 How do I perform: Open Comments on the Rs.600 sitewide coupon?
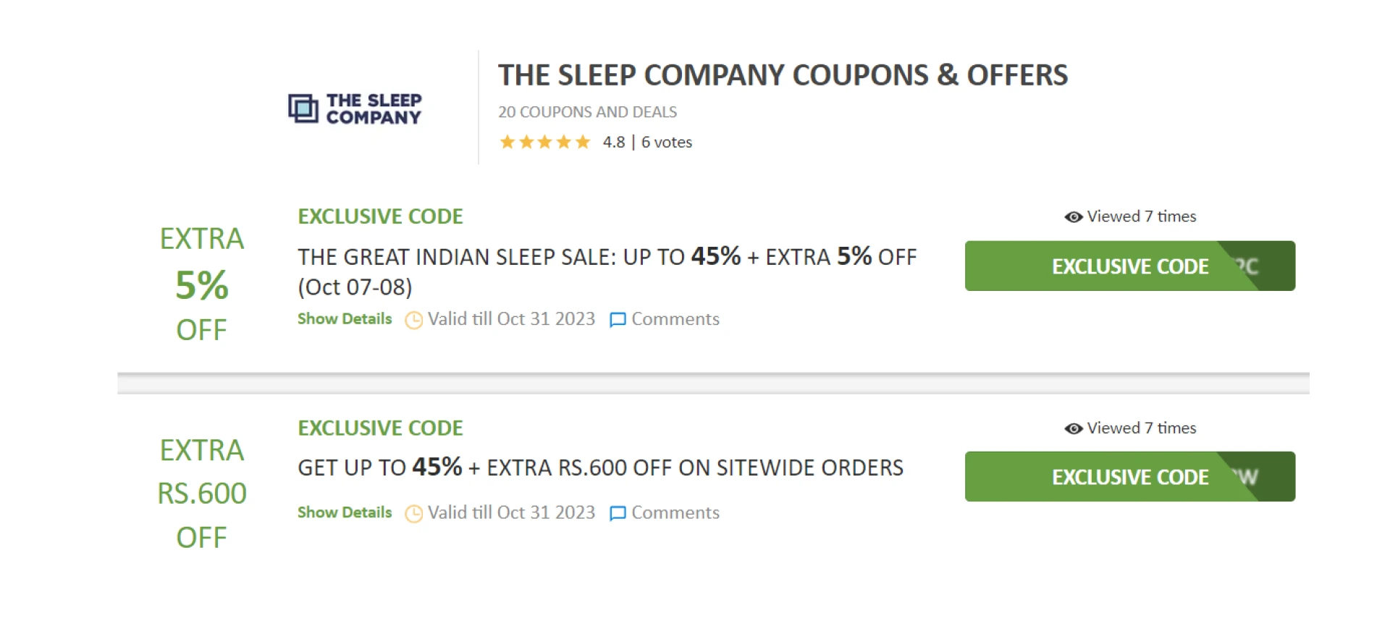[675, 512]
